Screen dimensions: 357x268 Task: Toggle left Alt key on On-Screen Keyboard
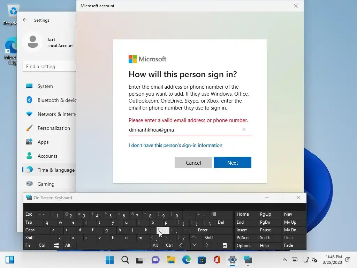(x=69, y=245)
